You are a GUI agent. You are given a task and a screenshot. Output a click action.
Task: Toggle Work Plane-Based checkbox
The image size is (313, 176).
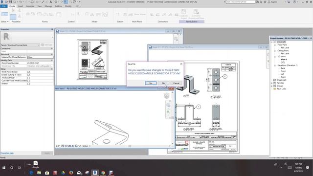point(28,72)
